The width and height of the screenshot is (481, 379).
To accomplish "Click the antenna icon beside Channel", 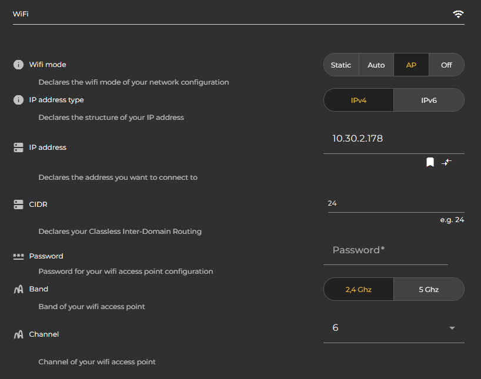I will [x=18, y=334].
